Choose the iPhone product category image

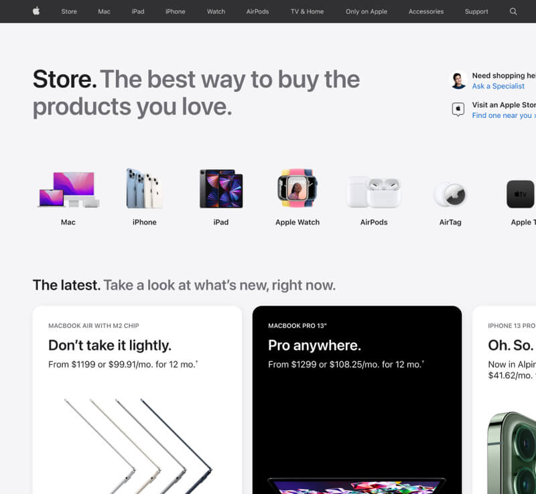[144, 188]
